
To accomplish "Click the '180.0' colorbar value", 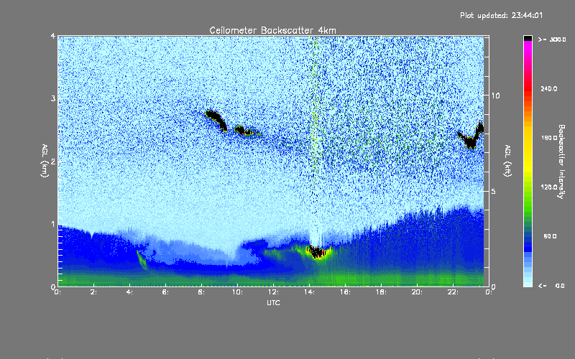I will [x=549, y=138].
